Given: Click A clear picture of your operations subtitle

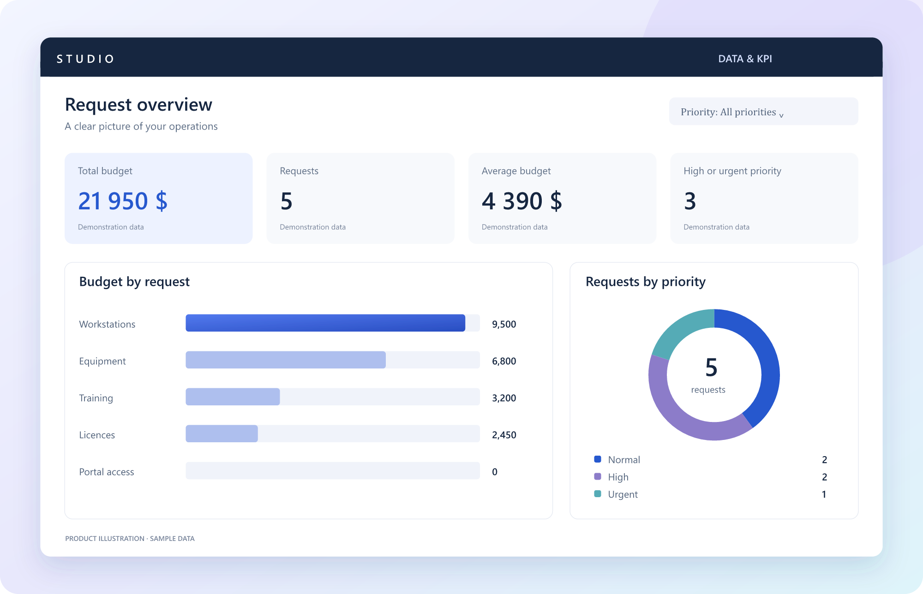Looking at the screenshot, I should [141, 126].
